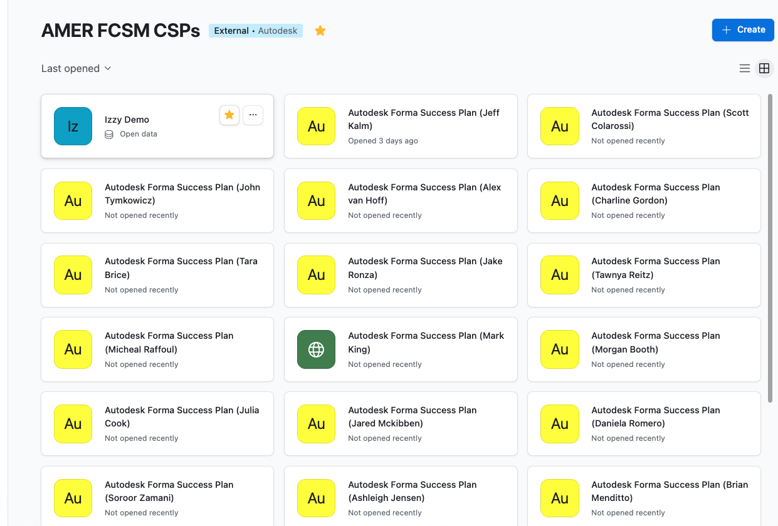This screenshot has height=526, width=778.
Task: Toggle favorite star on Izzy Demo card
Action: [x=229, y=115]
